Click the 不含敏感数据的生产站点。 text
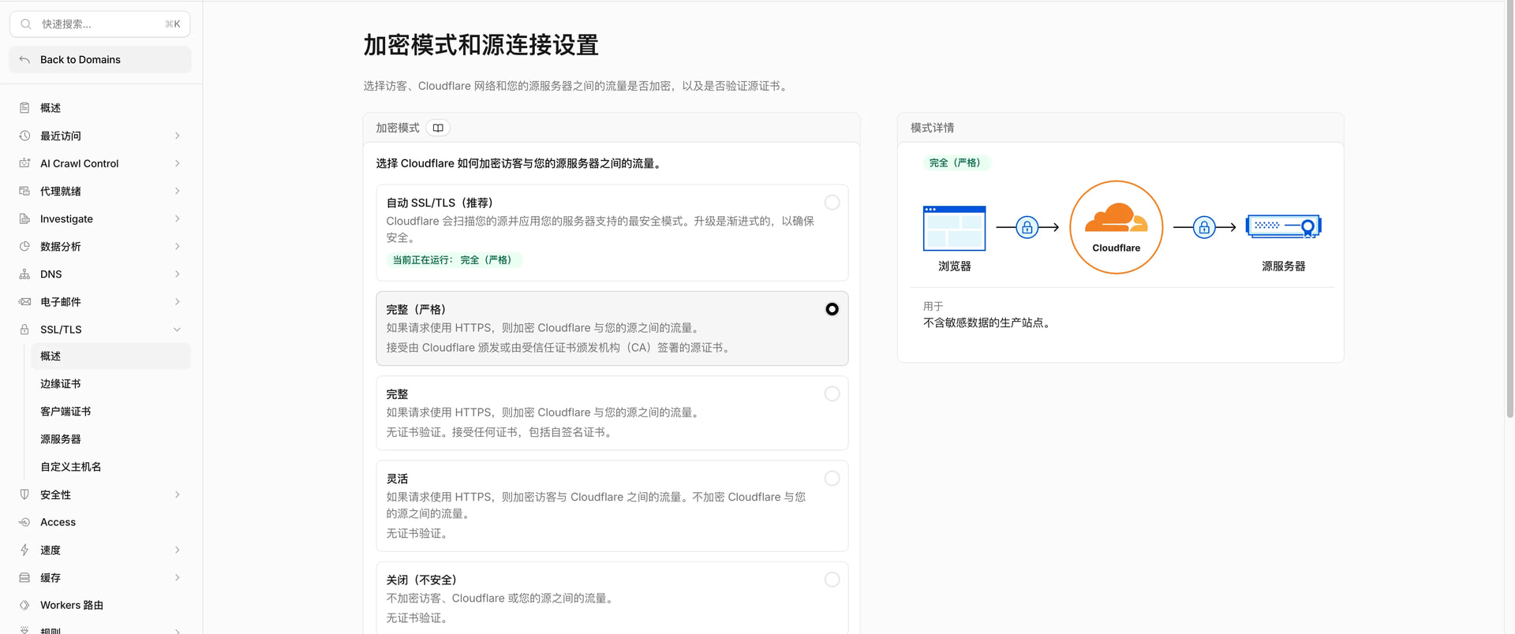The height and width of the screenshot is (634, 1515). point(989,323)
